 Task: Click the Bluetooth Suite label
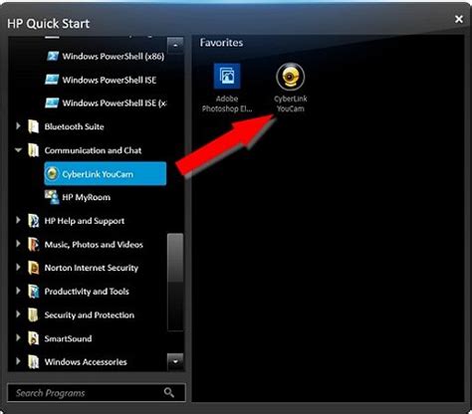point(74,126)
